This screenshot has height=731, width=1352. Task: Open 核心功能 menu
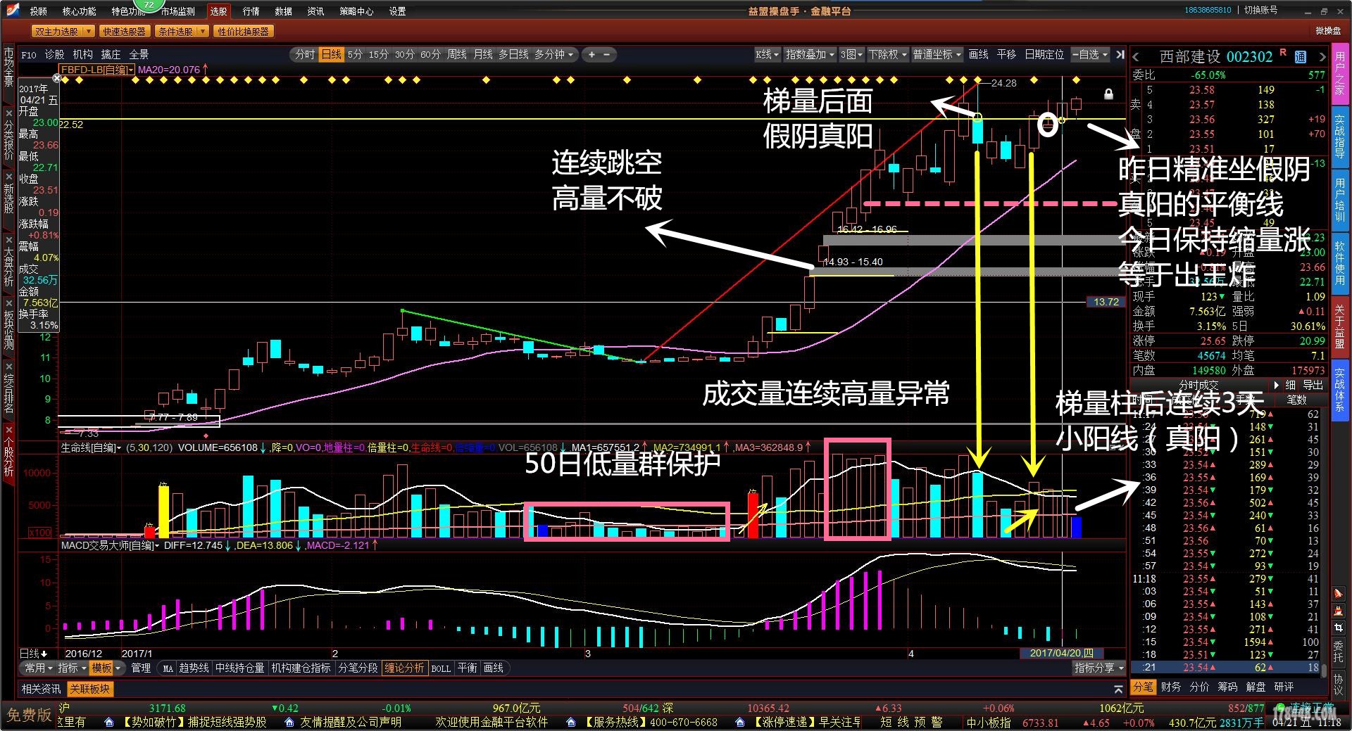tap(80, 11)
